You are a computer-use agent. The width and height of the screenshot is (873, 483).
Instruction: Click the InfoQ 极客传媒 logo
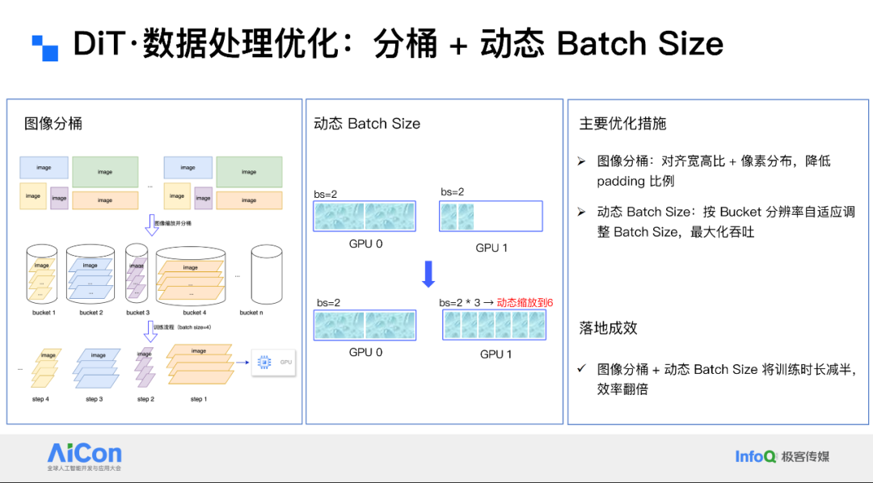point(782,457)
